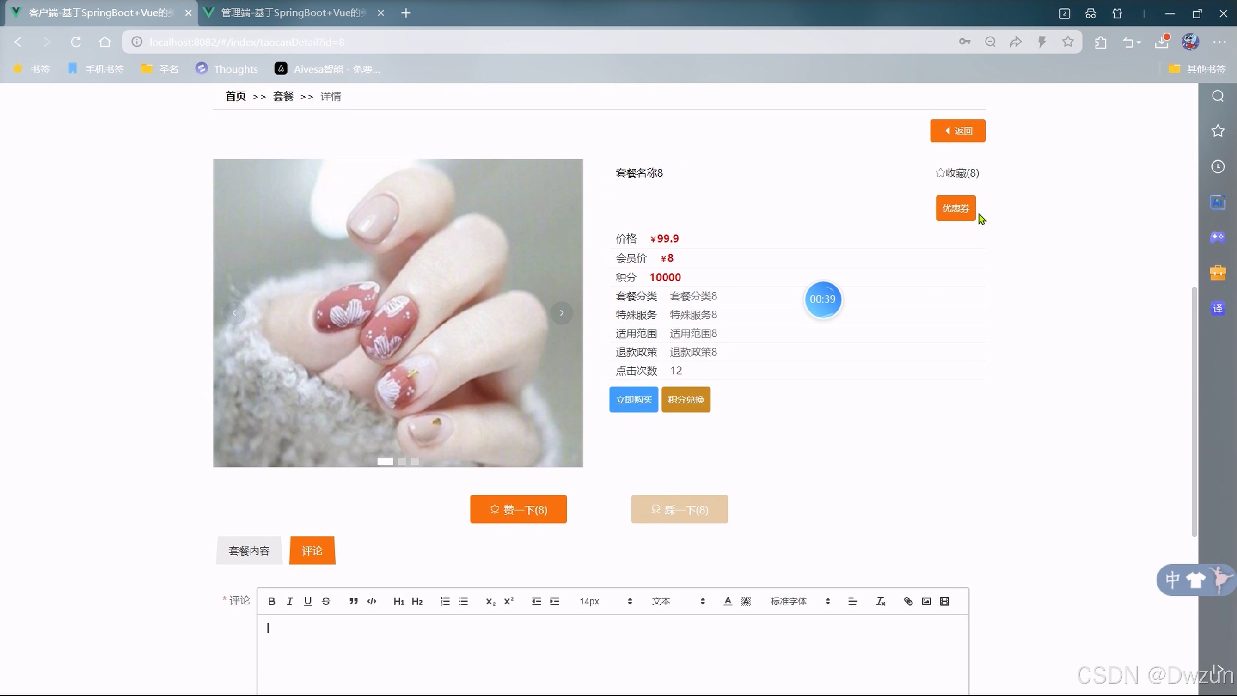1237x696 pixels.
Task: Toggle ordered list in editor
Action: coord(445,601)
